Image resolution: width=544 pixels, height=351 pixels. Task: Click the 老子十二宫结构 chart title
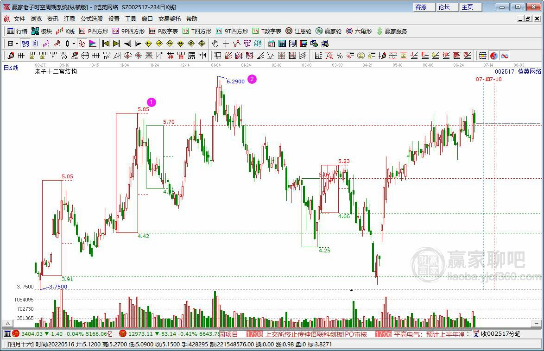56,71
